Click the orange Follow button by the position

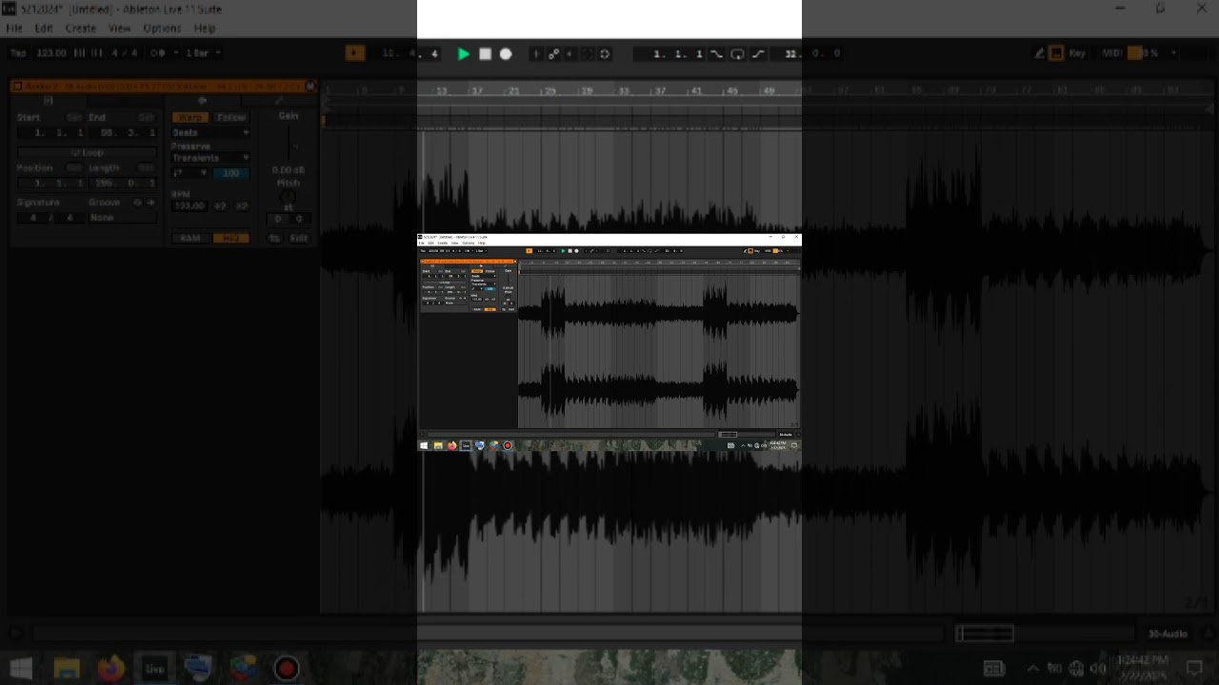[x=354, y=53]
